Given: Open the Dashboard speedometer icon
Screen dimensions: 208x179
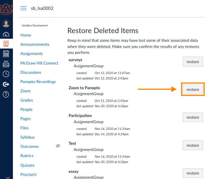Looking at the screenshot, I should click(x=6, y=34).
